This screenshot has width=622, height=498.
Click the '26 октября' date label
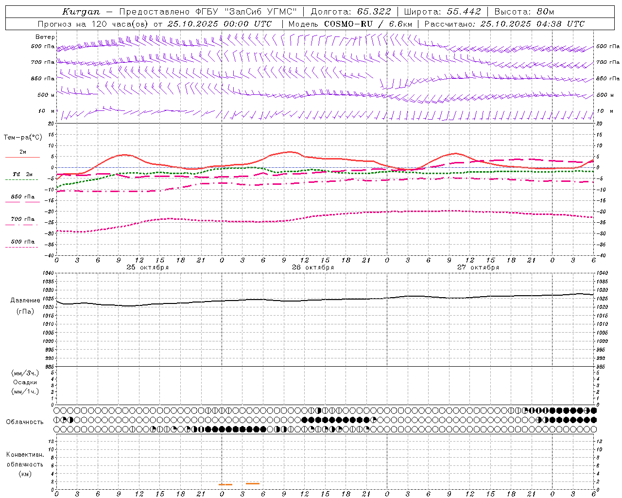click(313, 267)
